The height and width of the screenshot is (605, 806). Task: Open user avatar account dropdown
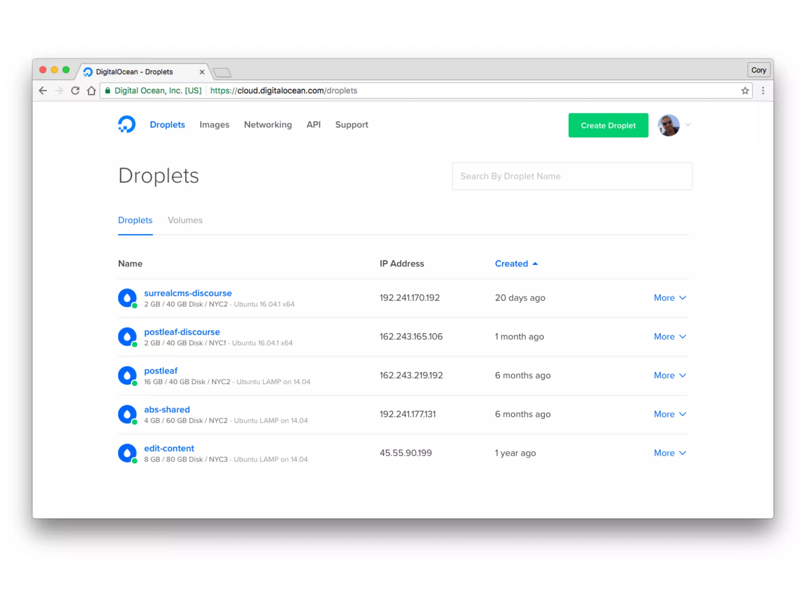pyautogui.click(x=674, y=125)
